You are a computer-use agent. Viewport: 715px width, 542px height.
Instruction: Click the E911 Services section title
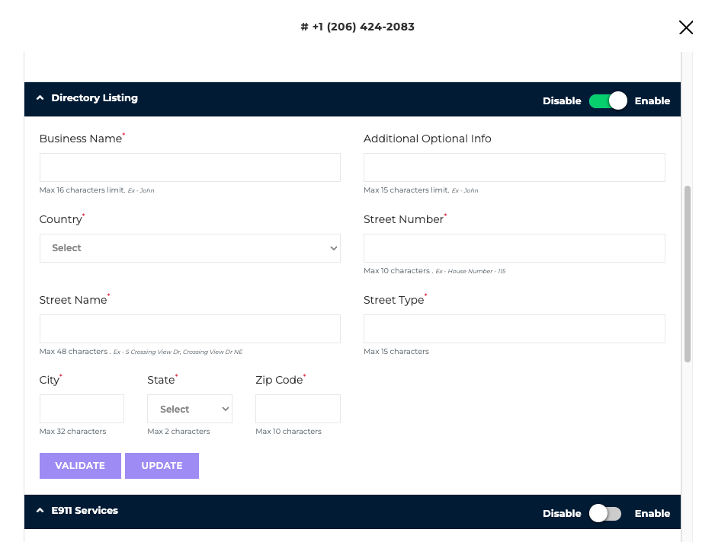point(85,511)
